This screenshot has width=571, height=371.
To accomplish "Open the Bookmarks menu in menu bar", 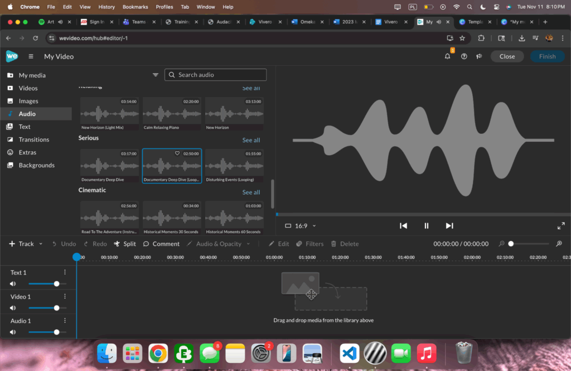I will coord(135,7).
